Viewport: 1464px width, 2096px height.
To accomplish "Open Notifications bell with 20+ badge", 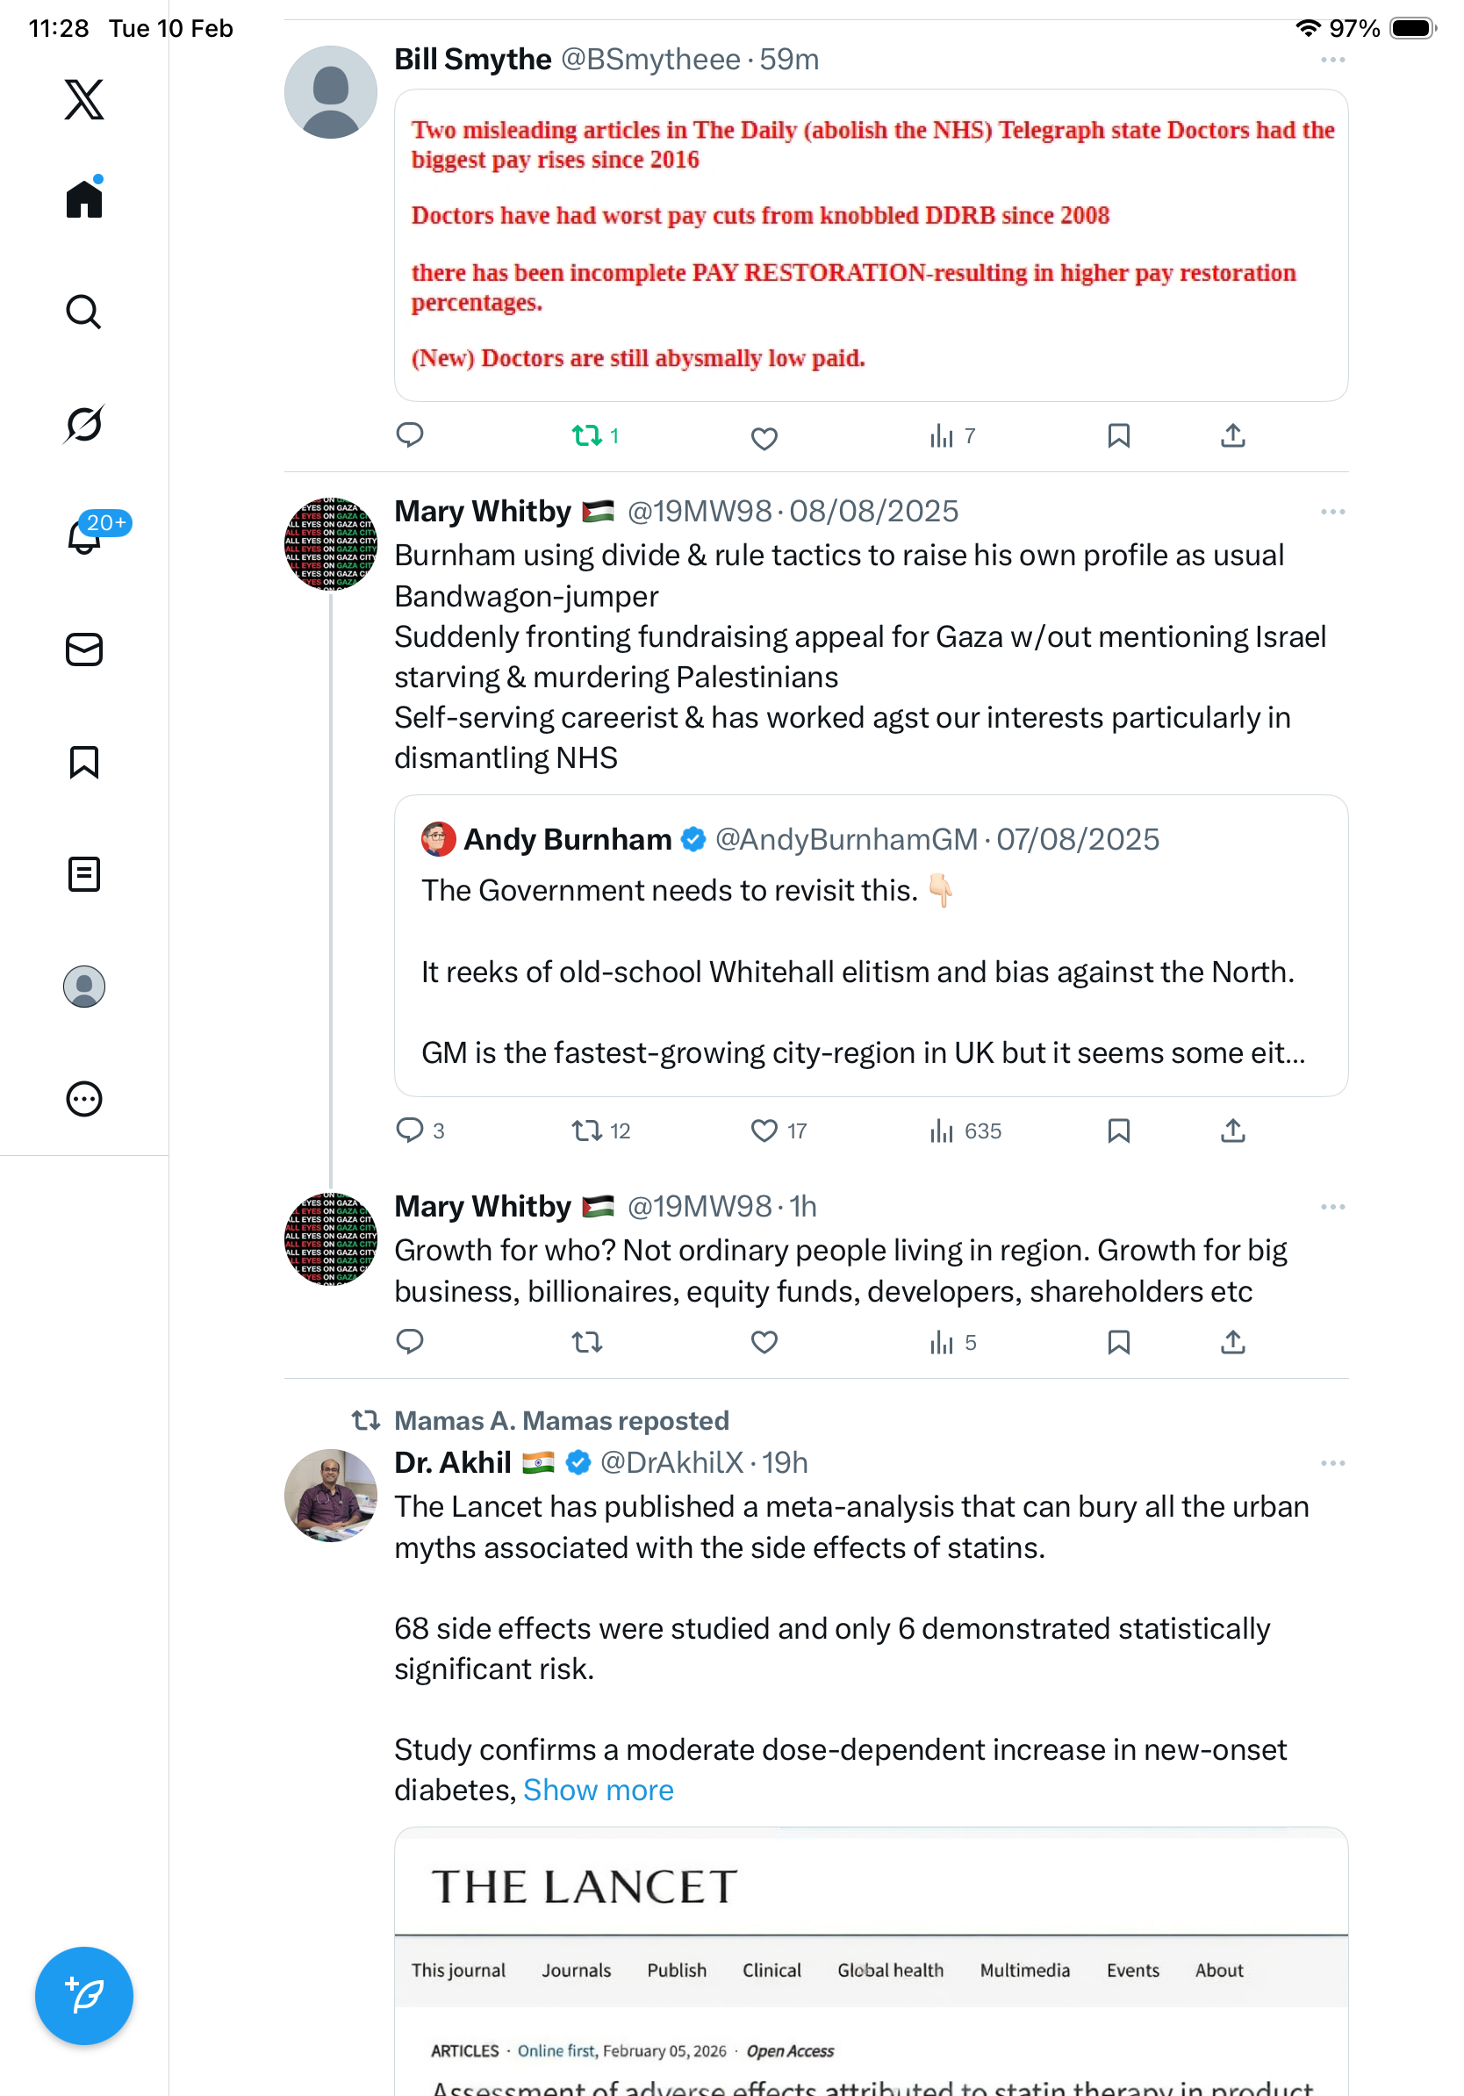I will point(84,536).
